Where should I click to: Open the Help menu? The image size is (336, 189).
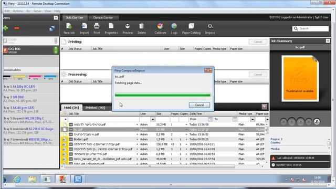point(57,11)
